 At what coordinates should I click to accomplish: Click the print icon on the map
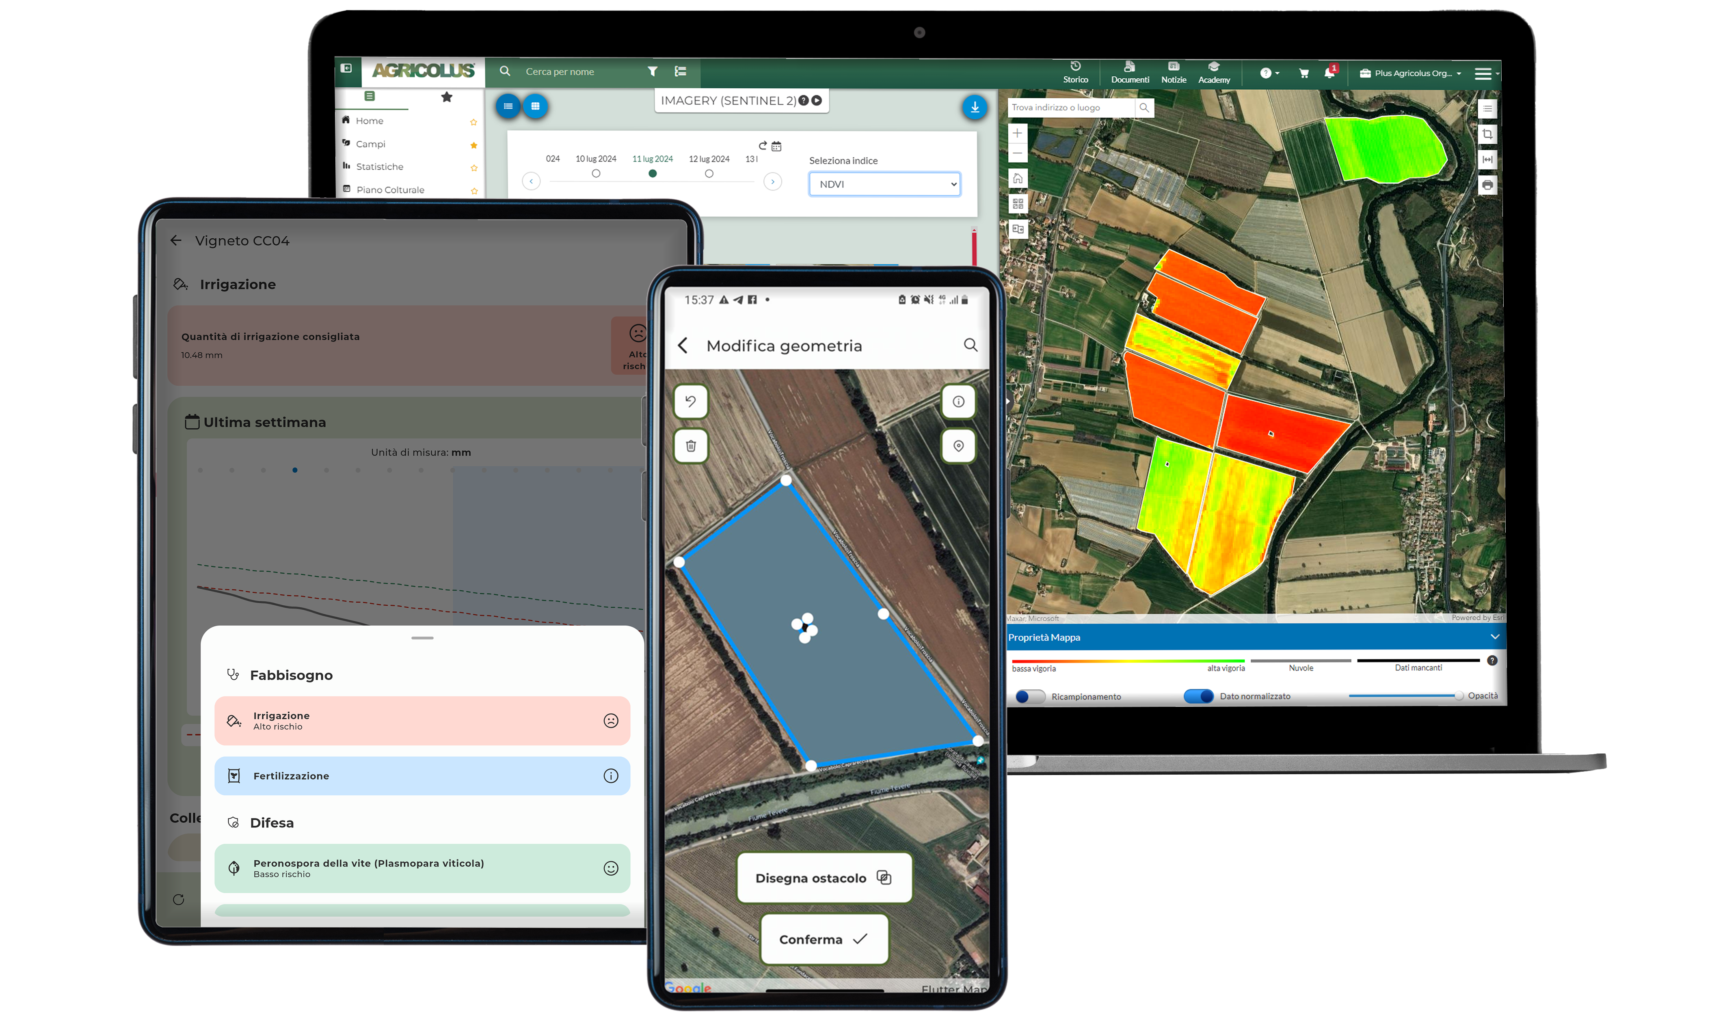pyautogui.click(x=1487, y=186)
